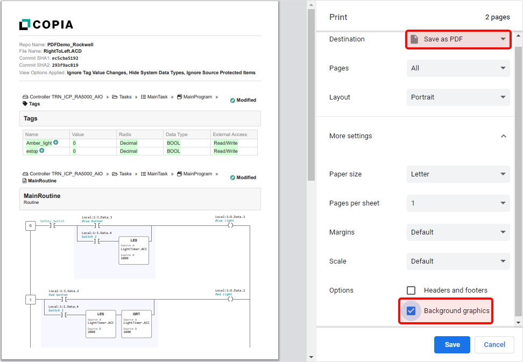Click the rung 1 number box in preview
The height and width of the screenshot is (362, 523).
[x=31, y=300]
